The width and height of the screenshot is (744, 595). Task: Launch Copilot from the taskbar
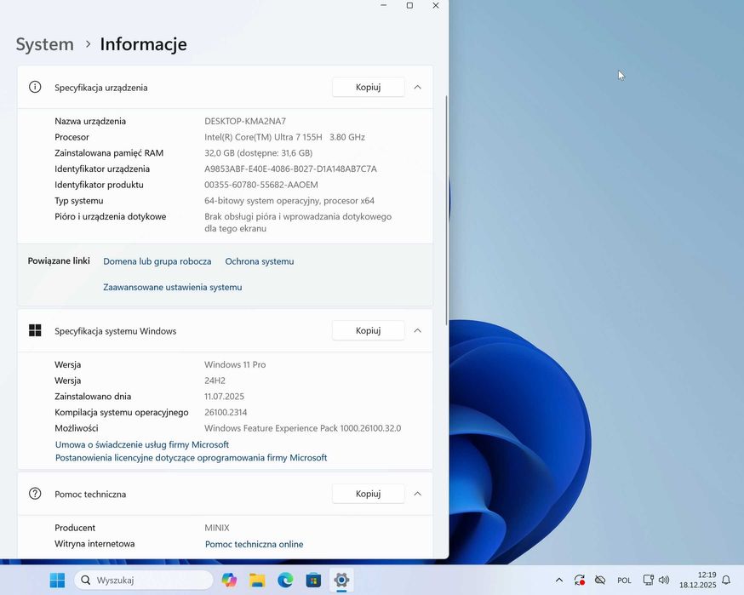pos(229,580)
